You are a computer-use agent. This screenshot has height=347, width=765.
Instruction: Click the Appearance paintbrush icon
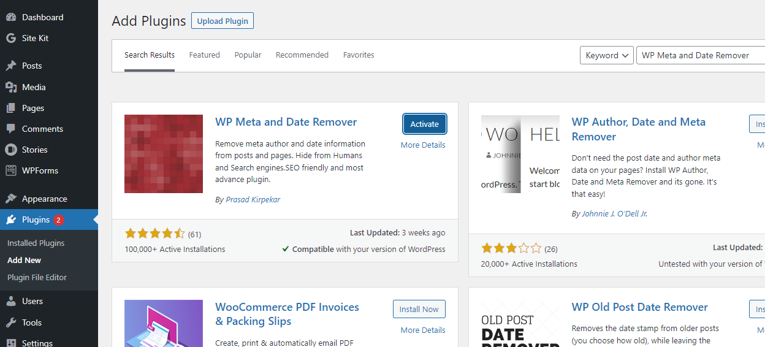tap(11, 199)
